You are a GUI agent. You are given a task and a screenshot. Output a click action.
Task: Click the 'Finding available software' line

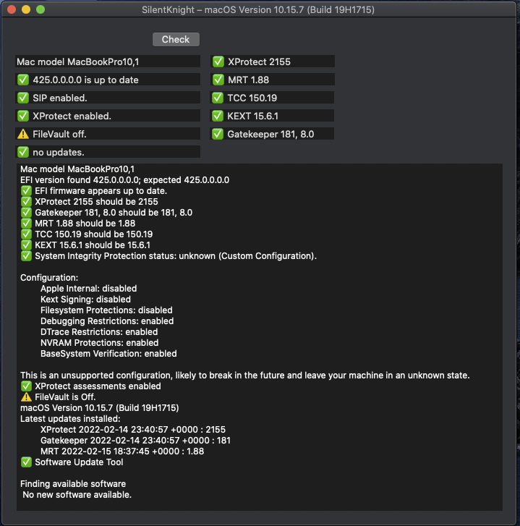pos(73,484)
